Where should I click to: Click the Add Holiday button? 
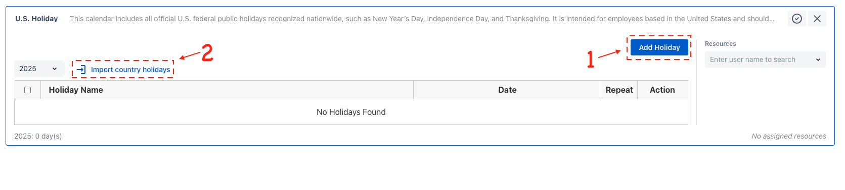[x=659, y=47]
